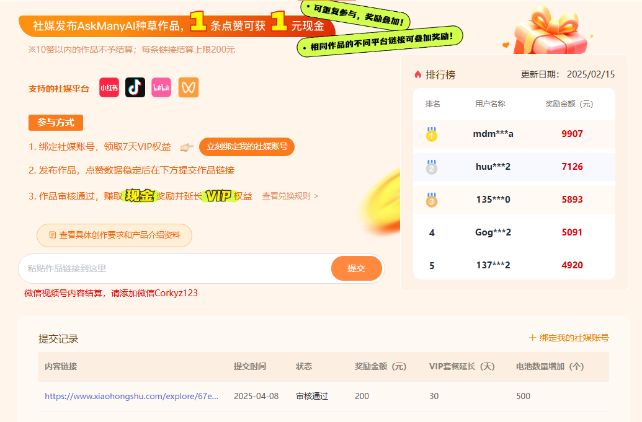This screenshot has width=642, height=422.
Task: Click the gift box illustration
Action: [550, 30]
